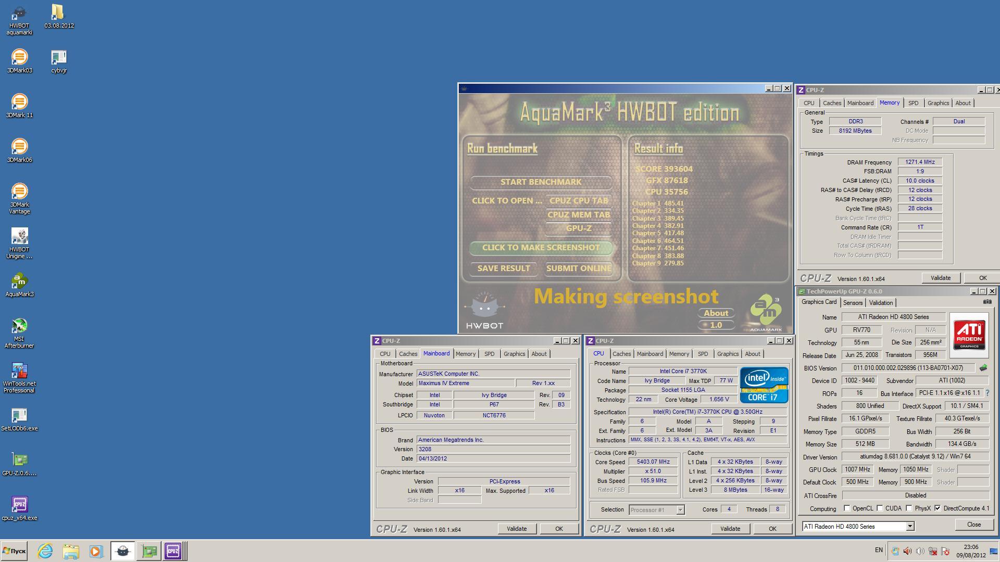This screenshot has width=1000, height=562.
Task: Click GPU-Z button in AquaMark
Action: 579,228
